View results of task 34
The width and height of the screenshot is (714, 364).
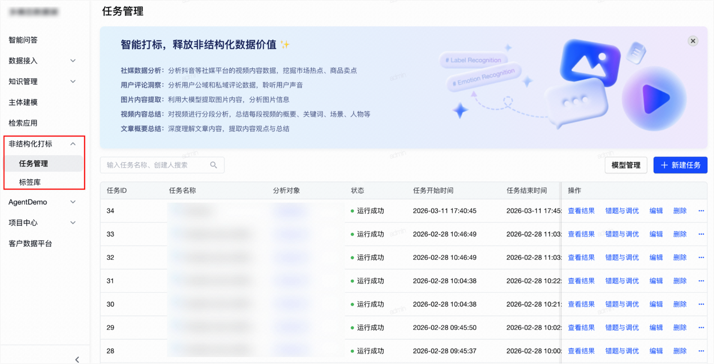point(581,211)
